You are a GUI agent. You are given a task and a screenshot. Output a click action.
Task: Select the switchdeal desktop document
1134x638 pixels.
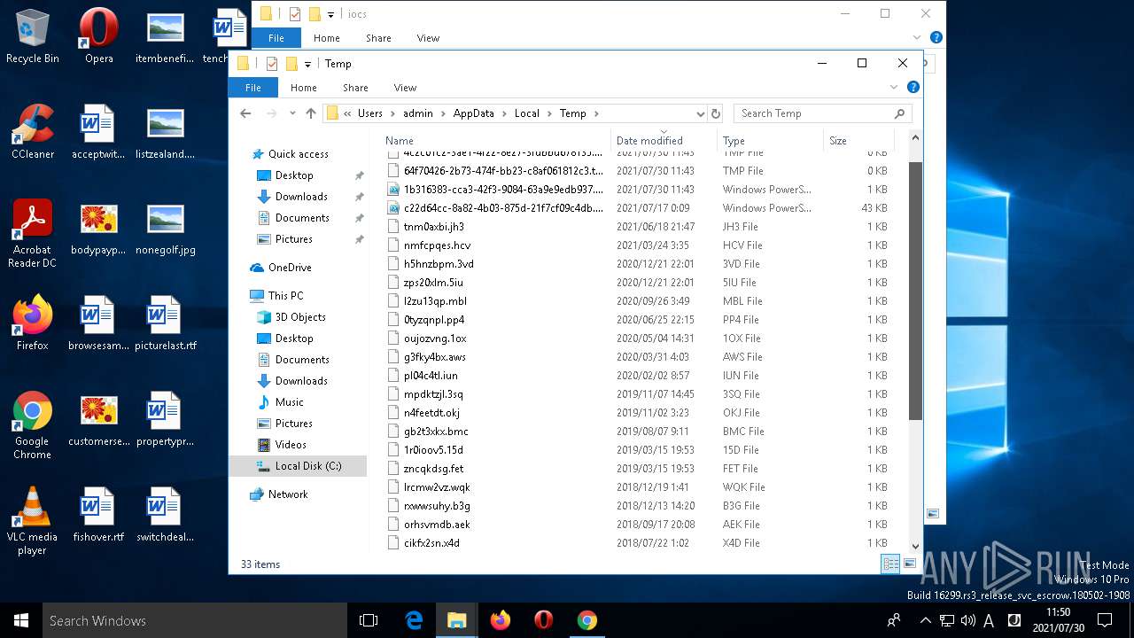coord(165,514)
